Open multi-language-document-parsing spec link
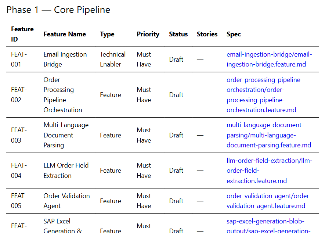 click(269, 135)
